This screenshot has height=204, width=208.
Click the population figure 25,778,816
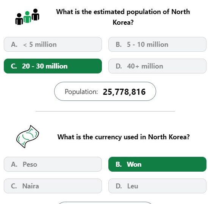[124, 92]
